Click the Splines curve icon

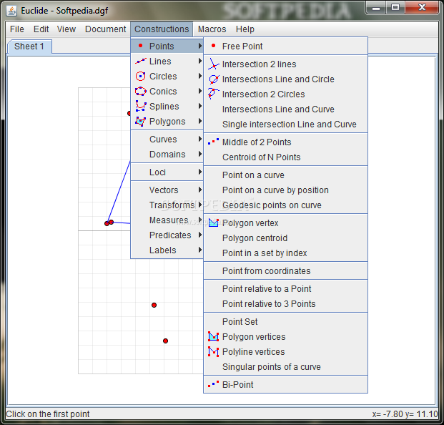pyautogui.click(x=141, y=106)
